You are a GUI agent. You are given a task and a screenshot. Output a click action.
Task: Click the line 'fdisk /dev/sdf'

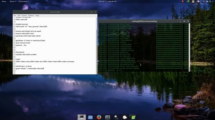[21, 20]
